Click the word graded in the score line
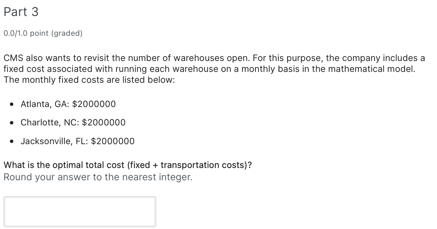 coord(67,33)
